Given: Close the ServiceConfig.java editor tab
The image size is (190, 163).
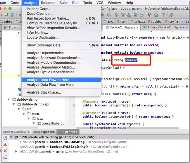Looking at the screenshot, I should (x=137, y=28).
